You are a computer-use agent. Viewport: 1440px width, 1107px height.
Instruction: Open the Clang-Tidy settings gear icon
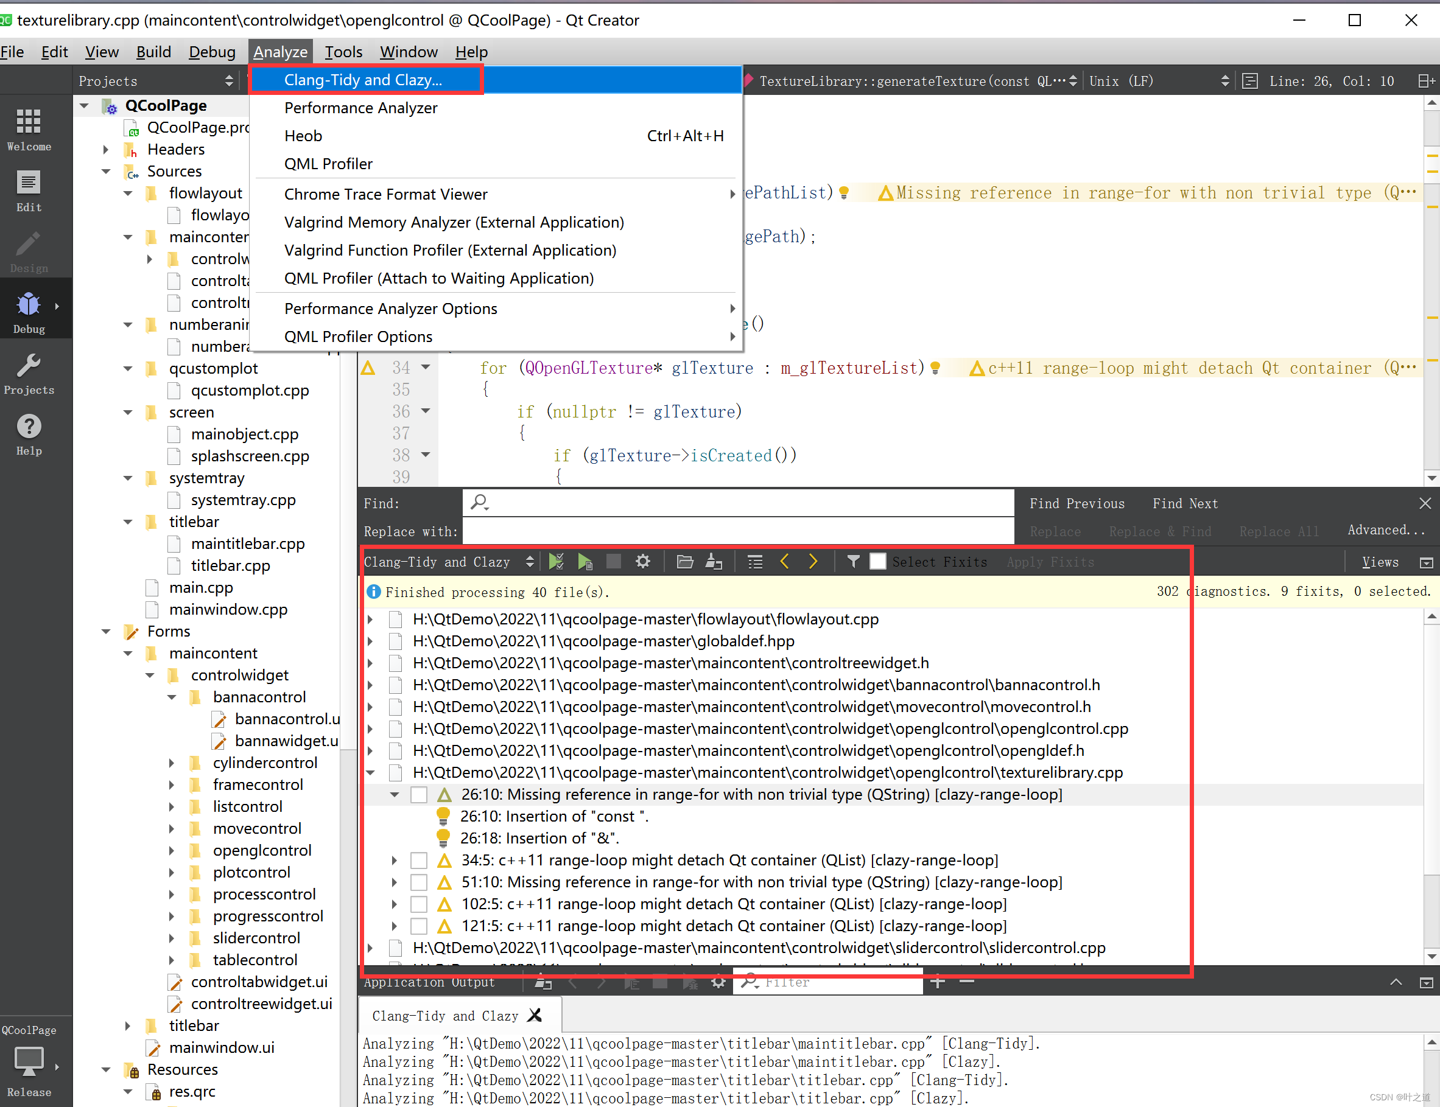pyautogui.click(x=642, y=561)
